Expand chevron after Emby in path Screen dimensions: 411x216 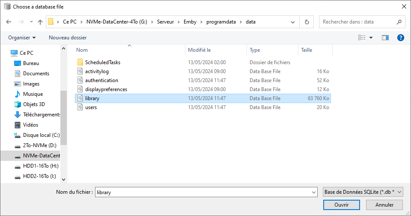[x=201, y=22]
